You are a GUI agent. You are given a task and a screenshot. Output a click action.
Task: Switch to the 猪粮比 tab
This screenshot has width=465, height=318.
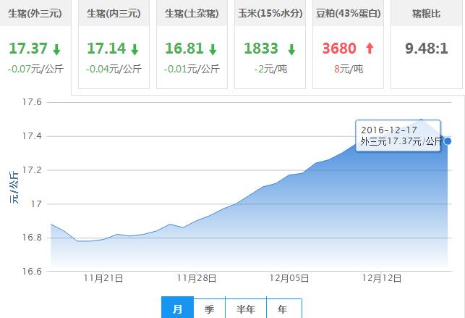point(427,44)
